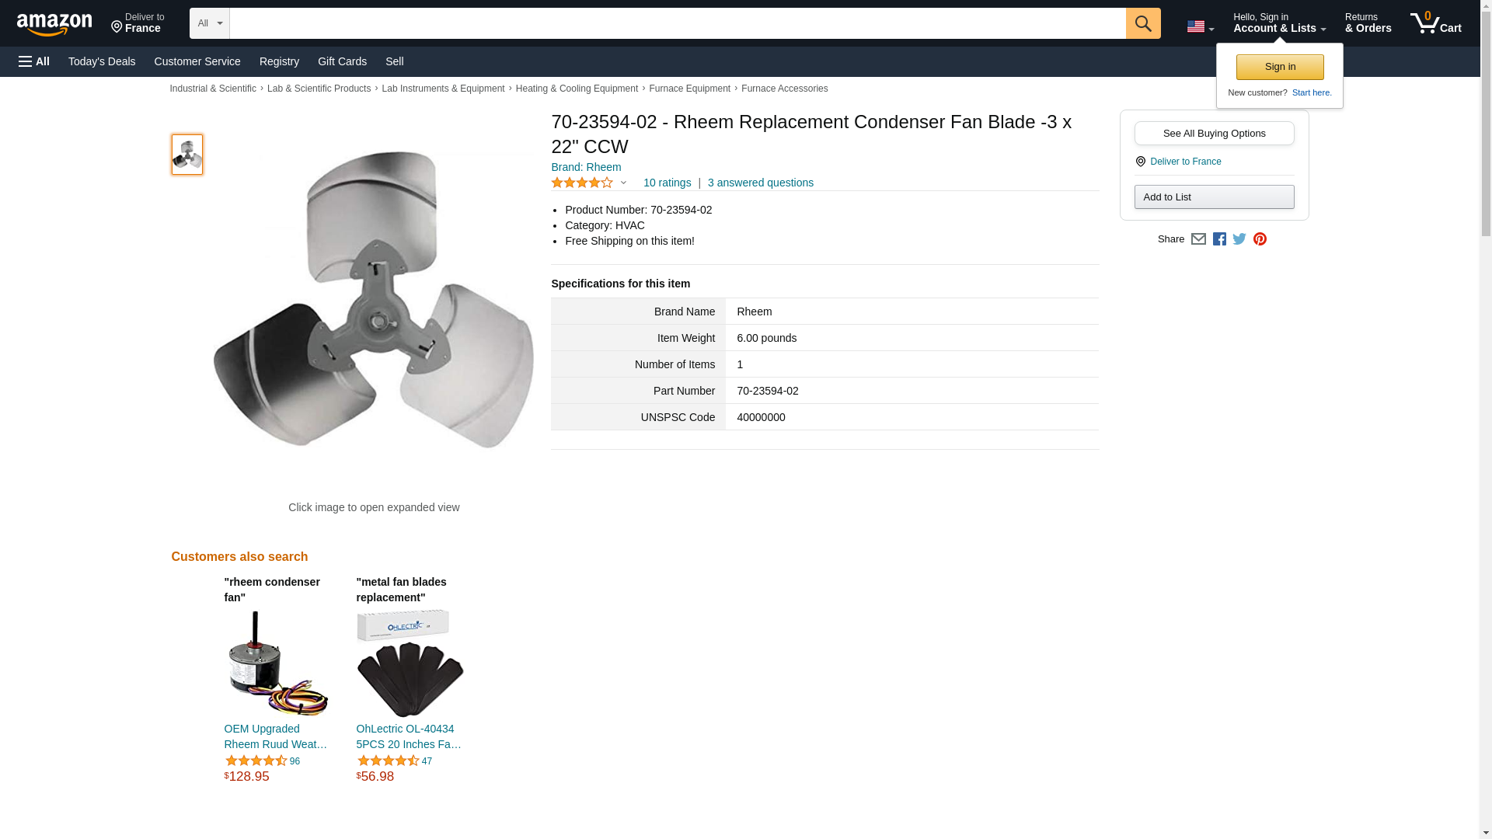Screen dimensions: 1492x839
Task: Click into the search input field
Action: click(x=678, y=23)
